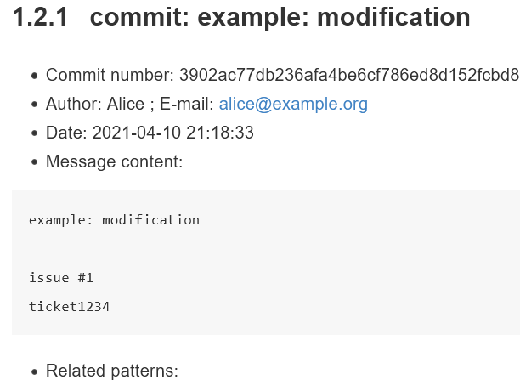The image size is (520, 391).
Task: Click the date 2021-04-10 21:18:33
Action: pos(172,133)
